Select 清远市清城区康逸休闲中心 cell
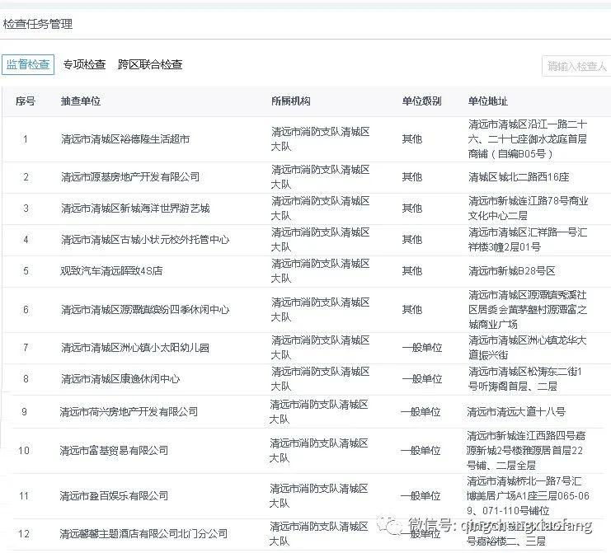 120,379
